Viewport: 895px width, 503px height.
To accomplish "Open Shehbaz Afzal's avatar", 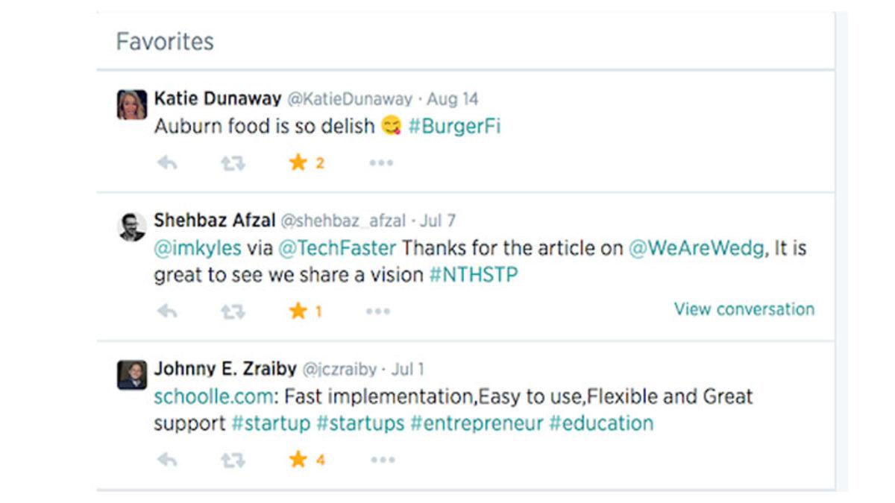I will click(132, 227).
